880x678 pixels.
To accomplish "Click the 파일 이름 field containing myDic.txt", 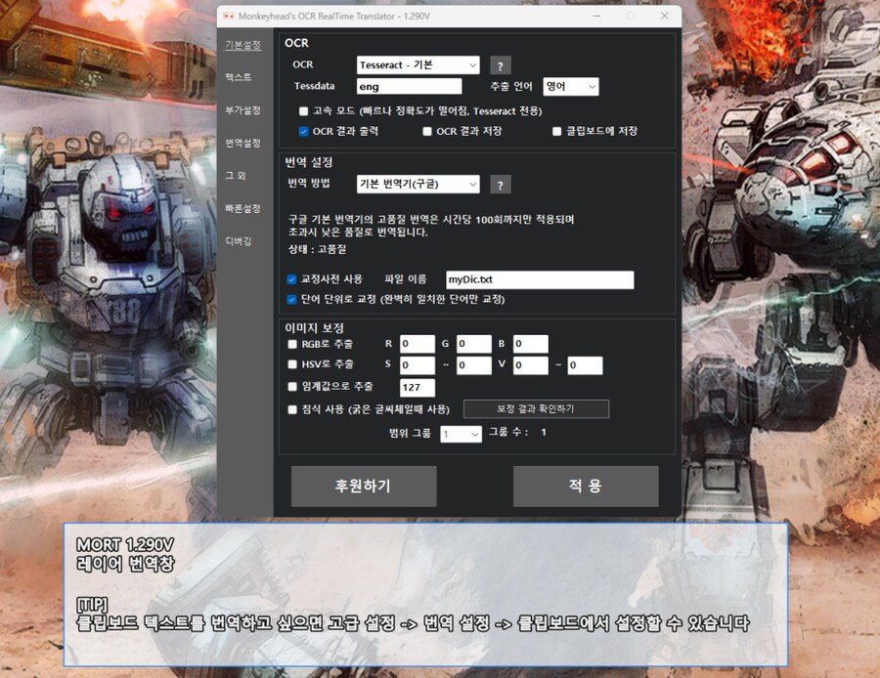I will pyautogui.click(x=540, y=279).
